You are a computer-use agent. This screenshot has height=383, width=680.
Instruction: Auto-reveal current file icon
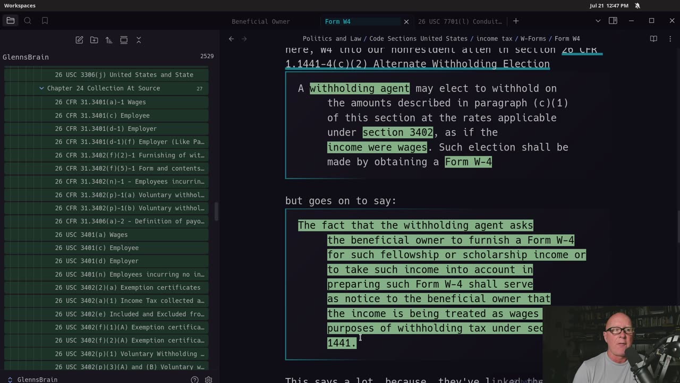(x=124, y=40)
